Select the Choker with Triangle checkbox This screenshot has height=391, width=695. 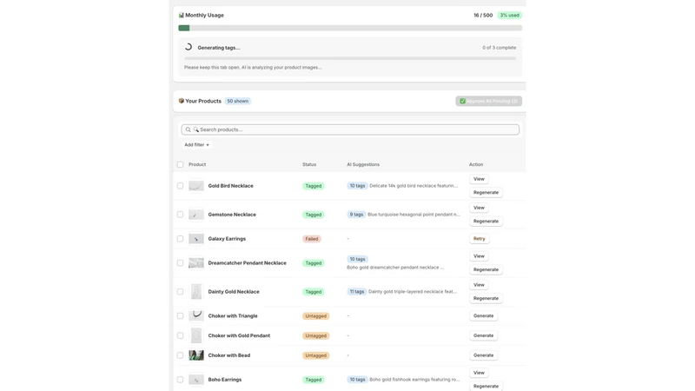pyautogui.click(x=180, y=316)
